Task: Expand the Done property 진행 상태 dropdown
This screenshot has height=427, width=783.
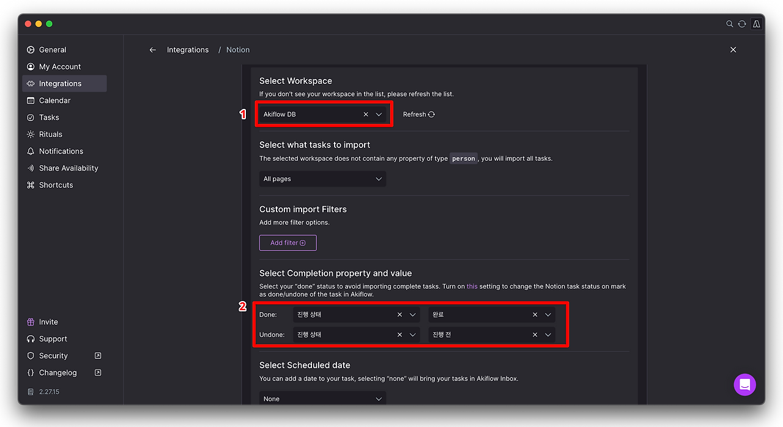Action: (x=413, y=314)
